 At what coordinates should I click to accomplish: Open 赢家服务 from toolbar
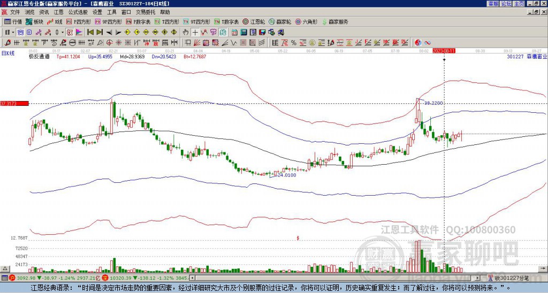tap(335, 21)
